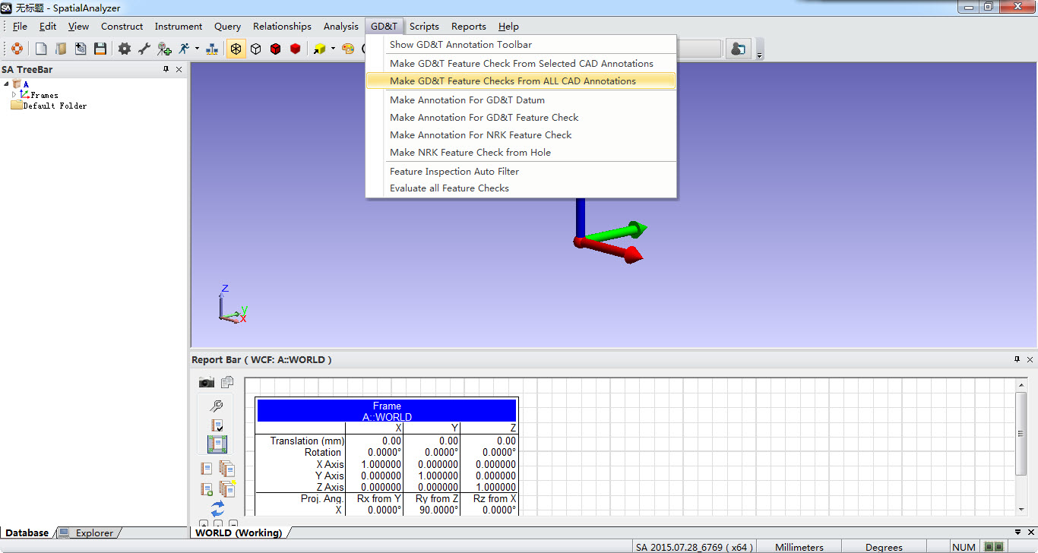
Task: Open the color palette icon
Action: 348,49
